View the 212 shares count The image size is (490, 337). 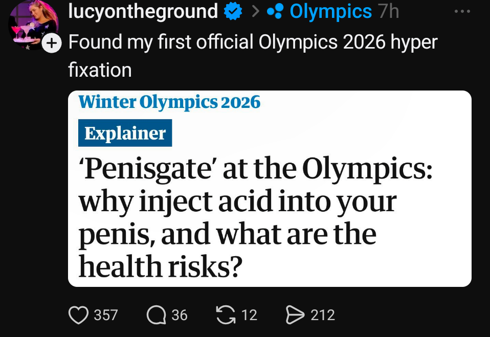323,315
